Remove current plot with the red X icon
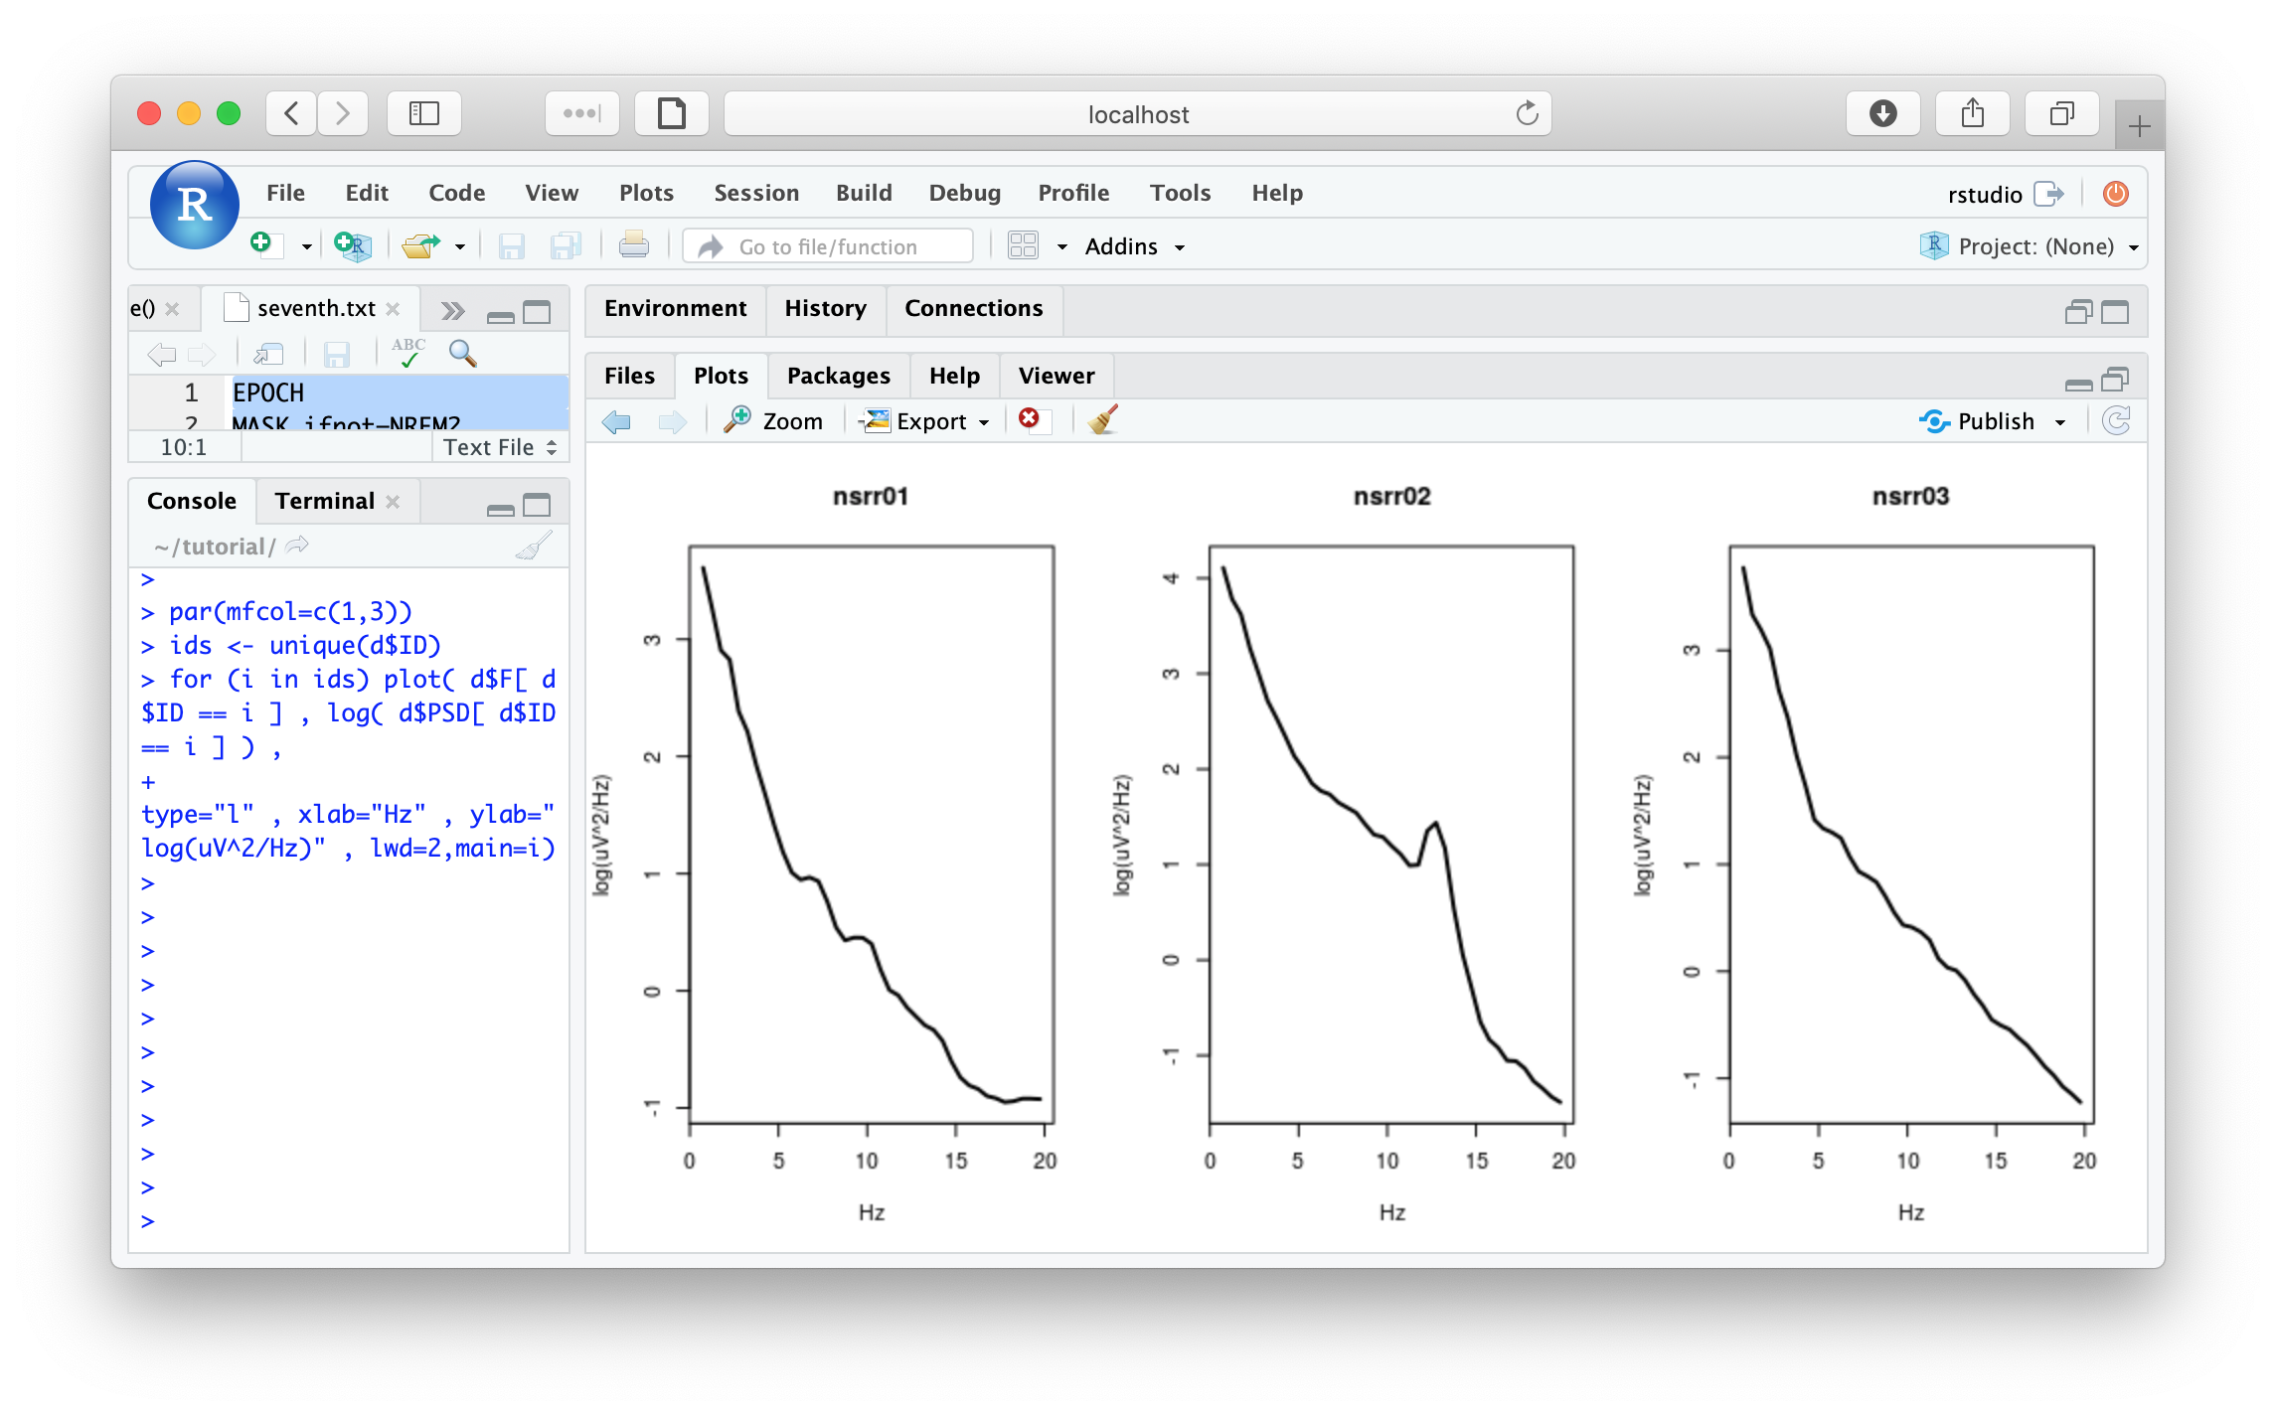 click(x=1030, y=419)
